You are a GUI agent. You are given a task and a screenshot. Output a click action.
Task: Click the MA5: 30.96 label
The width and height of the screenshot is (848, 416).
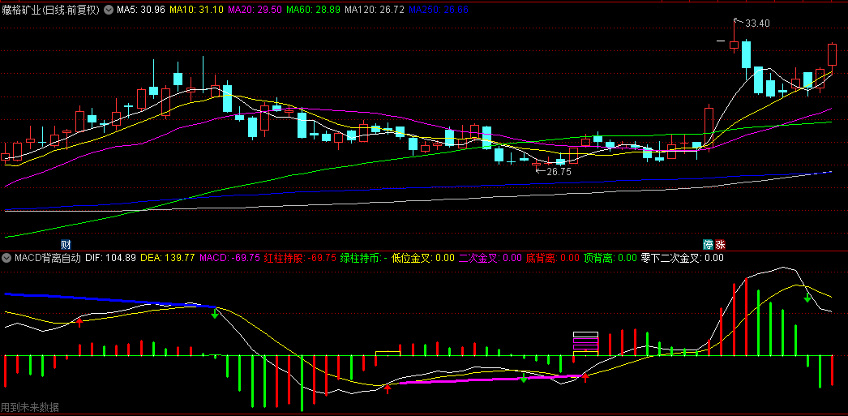point(140,9)
